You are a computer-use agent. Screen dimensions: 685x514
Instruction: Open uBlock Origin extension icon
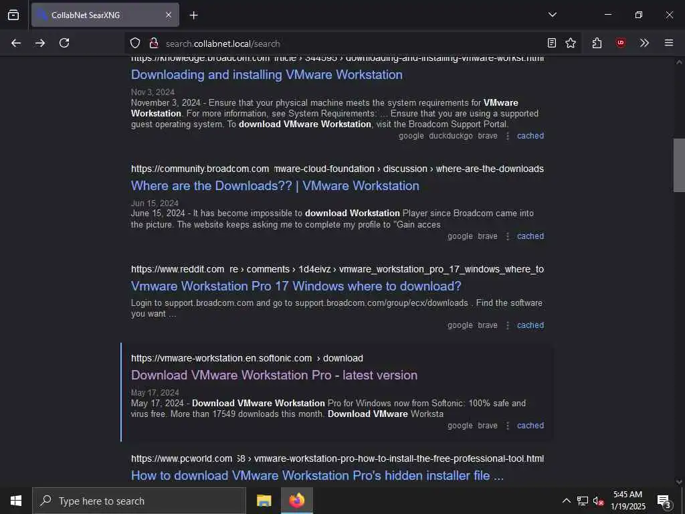[621, 43]
